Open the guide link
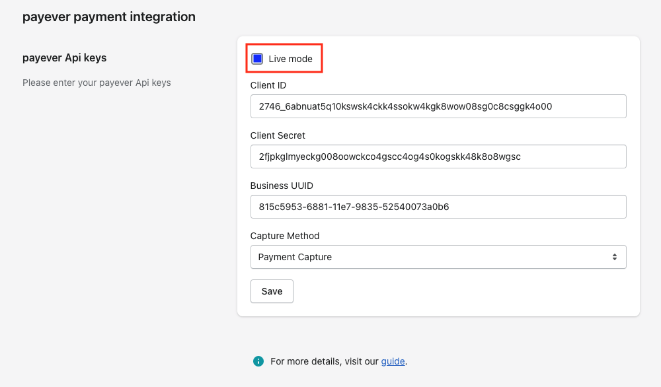 pos(393,361)
